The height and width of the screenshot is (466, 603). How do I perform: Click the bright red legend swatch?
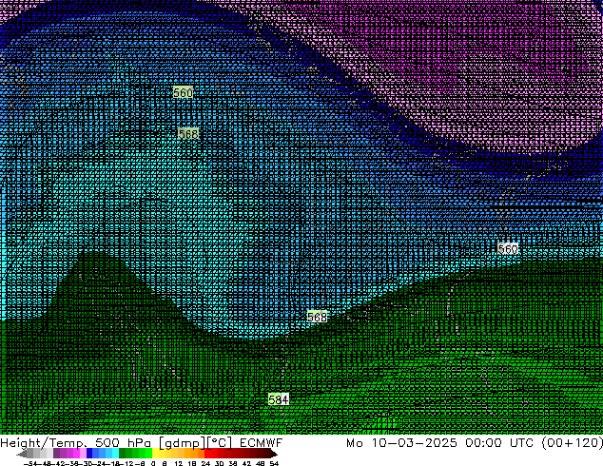(207, 453)
